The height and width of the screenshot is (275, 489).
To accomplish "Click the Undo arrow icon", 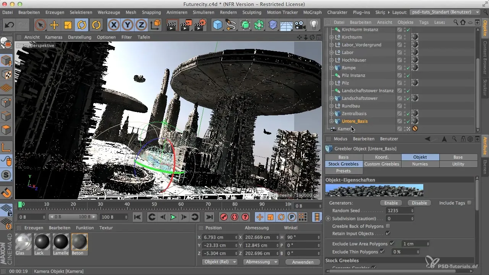I will pos(9,25).
